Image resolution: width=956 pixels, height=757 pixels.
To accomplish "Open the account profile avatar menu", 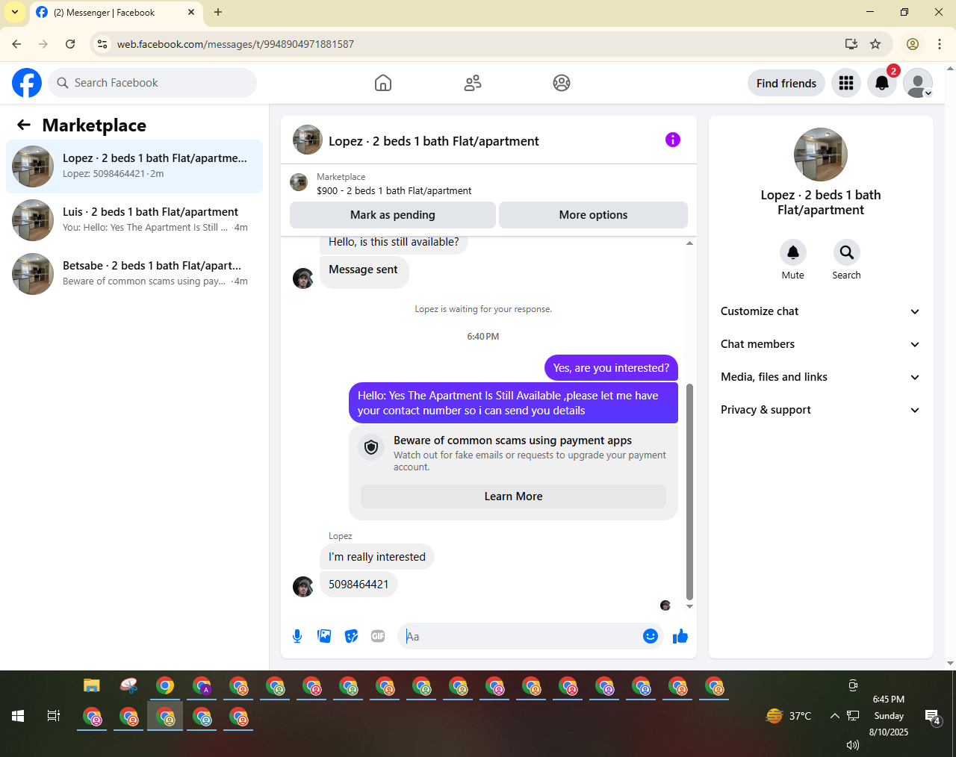I will (918, 83).
